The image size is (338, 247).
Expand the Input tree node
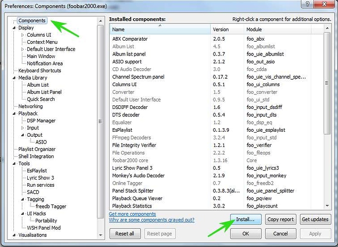tap(23, 128)
